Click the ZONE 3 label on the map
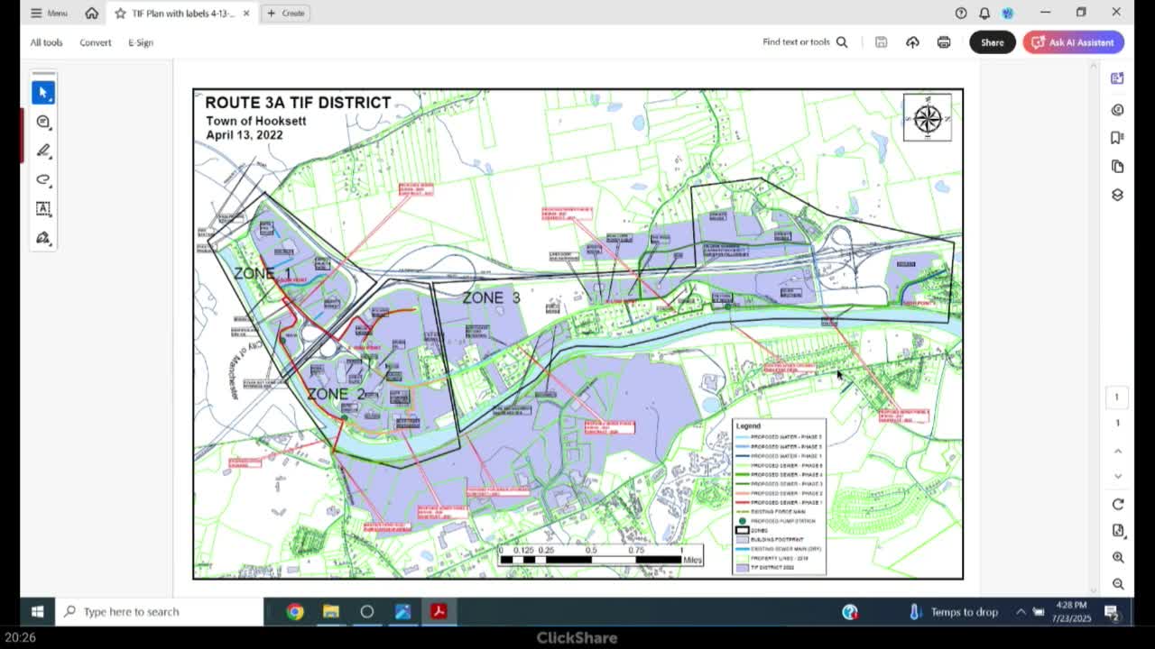Viewport: 1155px width, 649px height. click(491, 297)
